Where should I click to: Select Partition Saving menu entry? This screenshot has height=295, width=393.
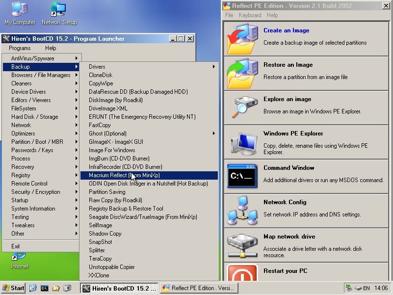coord(149,192)
